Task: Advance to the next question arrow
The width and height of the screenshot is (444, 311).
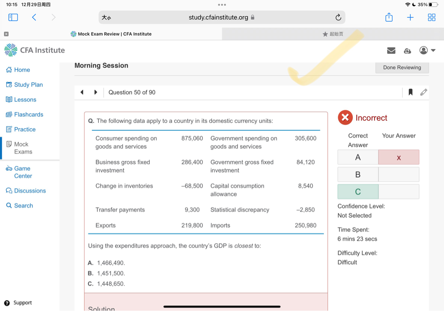Action: 96,92
